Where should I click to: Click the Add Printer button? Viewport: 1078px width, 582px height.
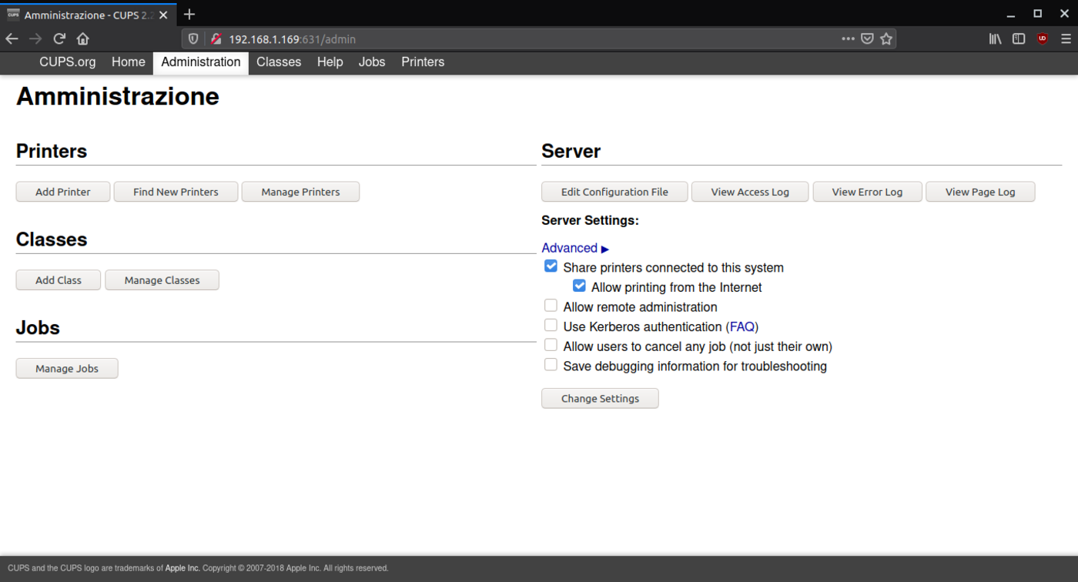(62, 191)
